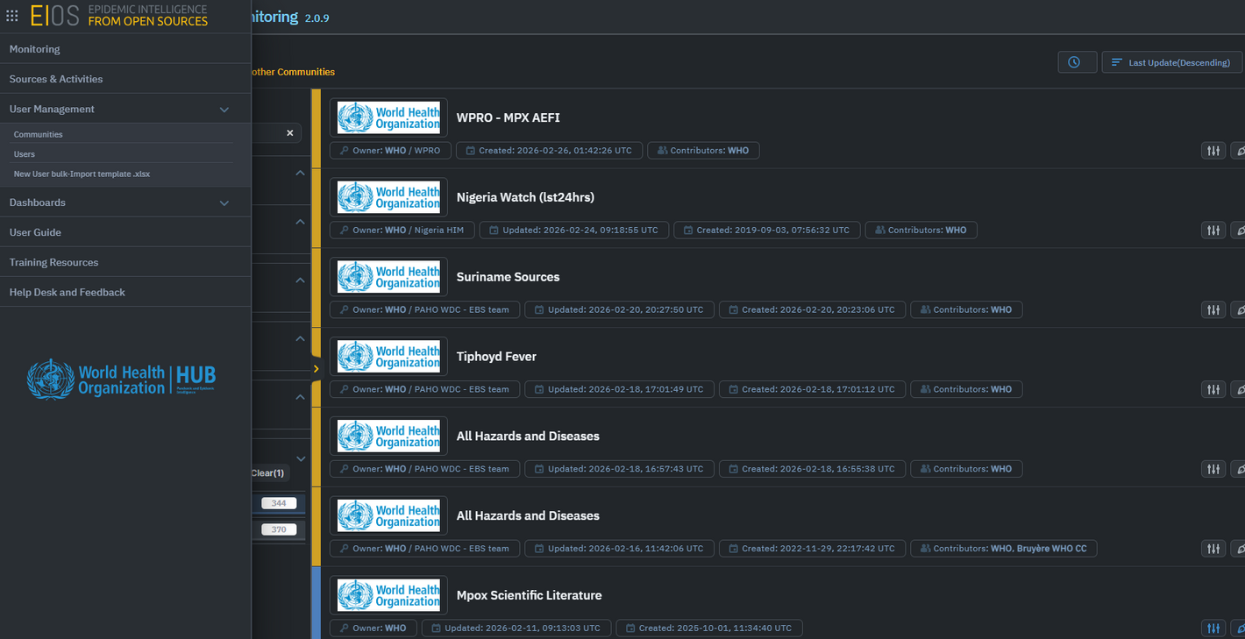Screen dimensions: 1245x639
Task: Click the app grid menu icon
Action: [x=12, y=16]
